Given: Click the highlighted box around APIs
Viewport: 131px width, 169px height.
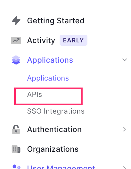Looking at the screenshot, I should tap(48, 96).
